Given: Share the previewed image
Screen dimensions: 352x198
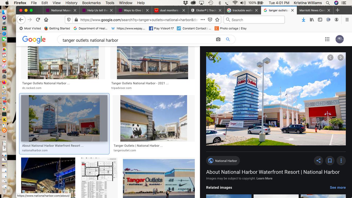Looking at the screenshot, I should [x=319, y=161].
